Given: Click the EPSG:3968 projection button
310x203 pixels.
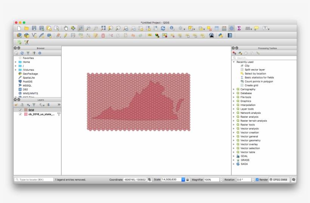Looking at the screenshot, I should 279,180.
